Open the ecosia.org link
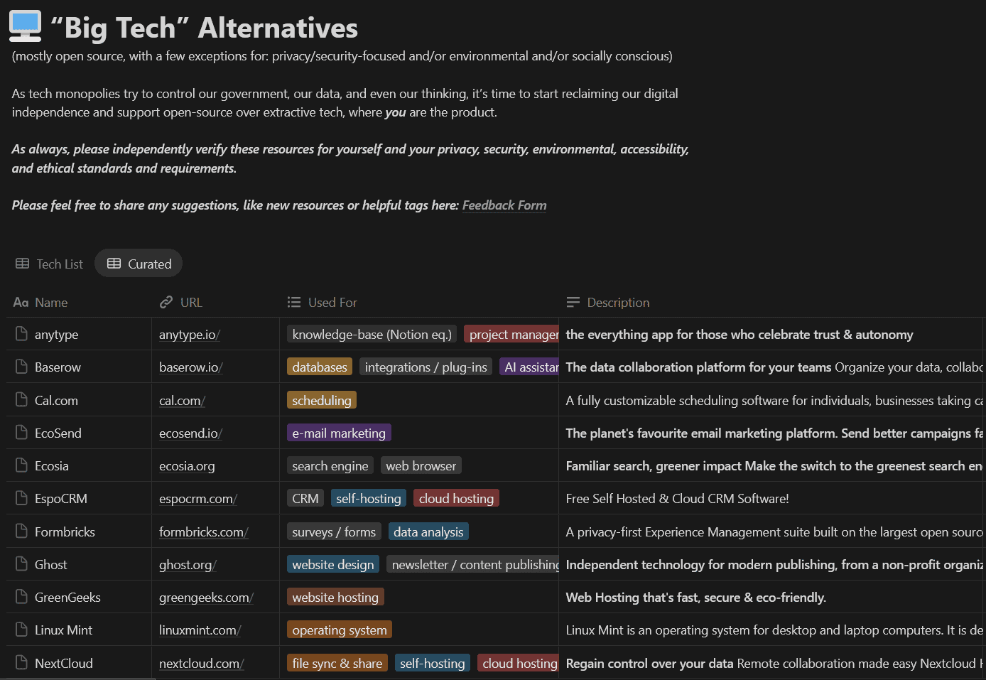Image resolution: width=986 pixels, height=680 pixels. click(x=187, y=465)
